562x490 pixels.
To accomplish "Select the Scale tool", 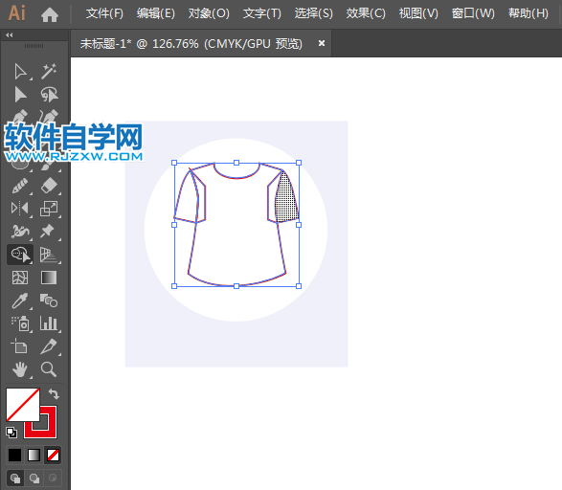I will click(49, 209).
